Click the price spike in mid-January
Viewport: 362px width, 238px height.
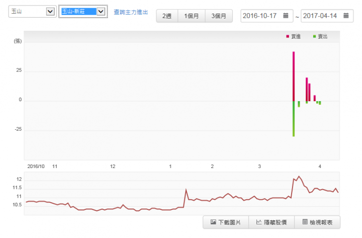pyautogui.click(x=186, y=190)
